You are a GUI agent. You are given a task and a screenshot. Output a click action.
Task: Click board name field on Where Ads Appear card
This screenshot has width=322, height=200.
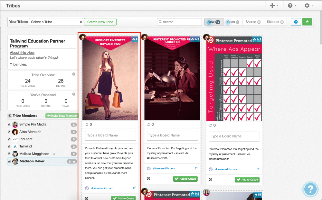(234, 136)
